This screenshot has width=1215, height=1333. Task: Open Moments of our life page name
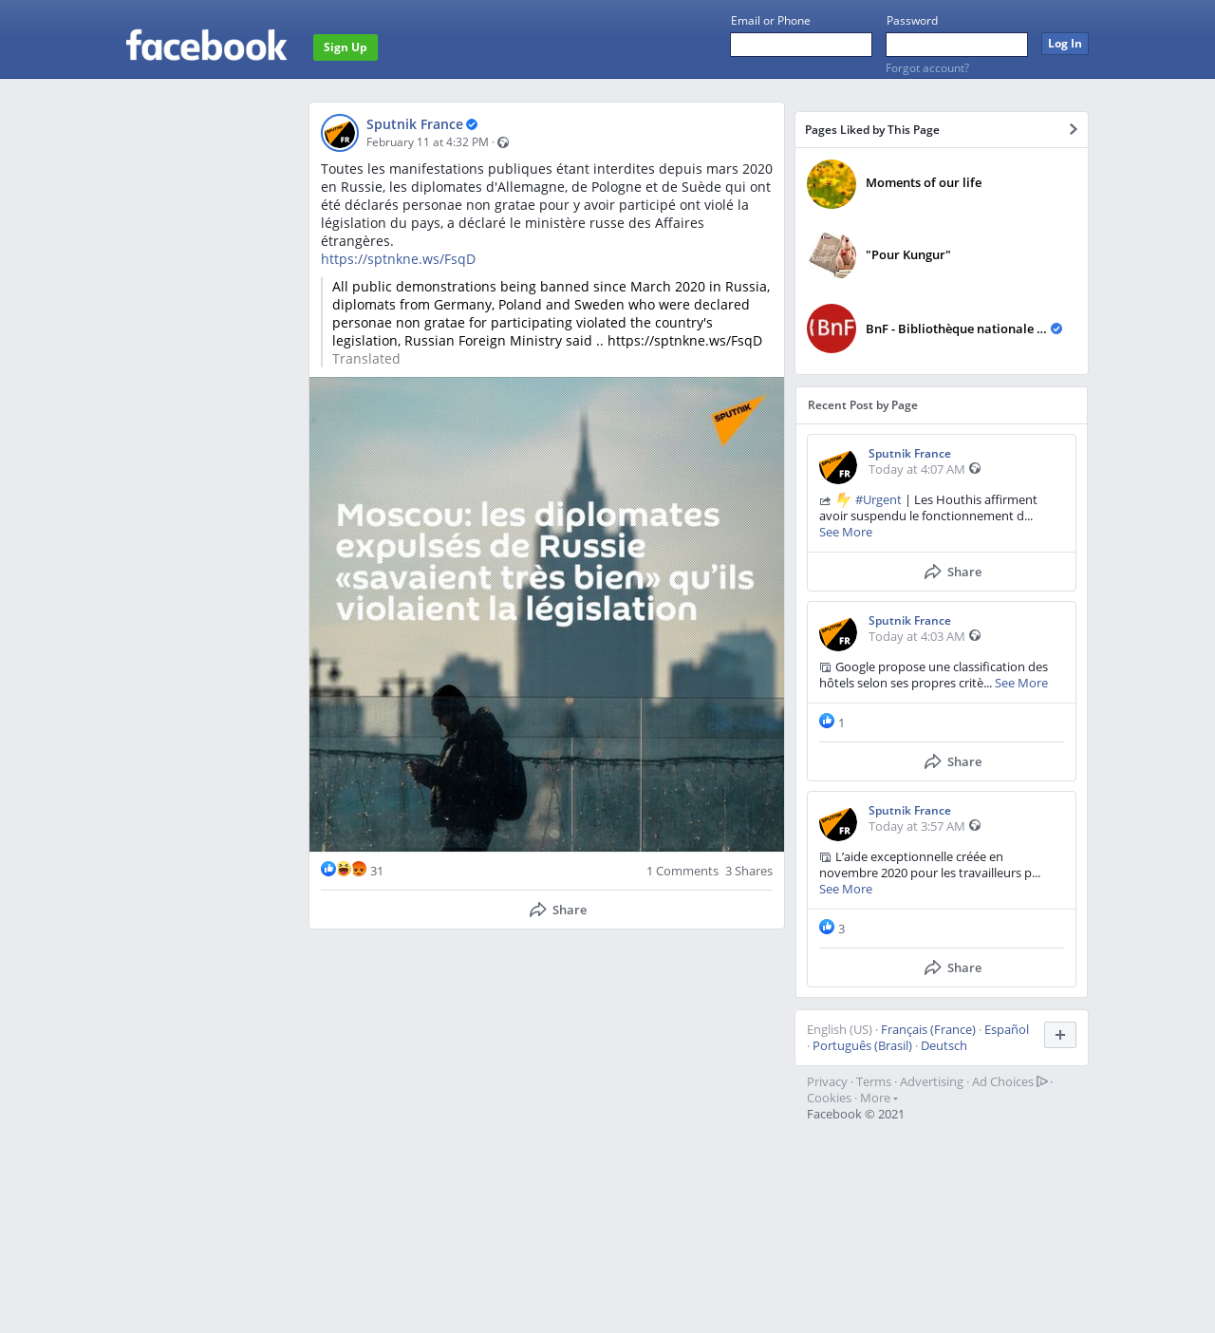(x=924, y=182)
